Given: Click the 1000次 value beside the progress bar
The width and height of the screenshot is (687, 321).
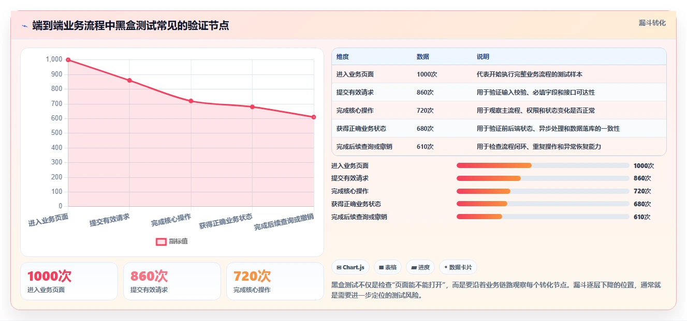Looking at the screenshot, I should 644,166.
